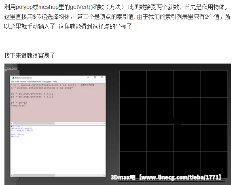Click the 'polyop' word in the article paragraph
Image resolution: width=237 pixels, height=185 pixels.
(x=24, y=7)
